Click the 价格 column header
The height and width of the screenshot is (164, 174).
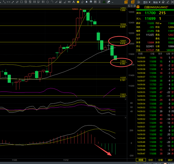(152, 54)
